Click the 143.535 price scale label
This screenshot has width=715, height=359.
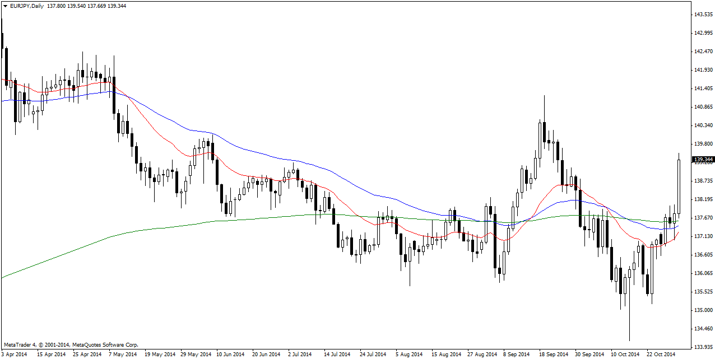703,15
